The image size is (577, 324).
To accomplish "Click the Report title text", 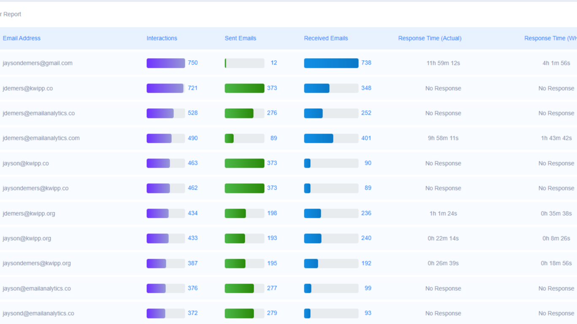I will pyautogui.click(x=11, y=14).
